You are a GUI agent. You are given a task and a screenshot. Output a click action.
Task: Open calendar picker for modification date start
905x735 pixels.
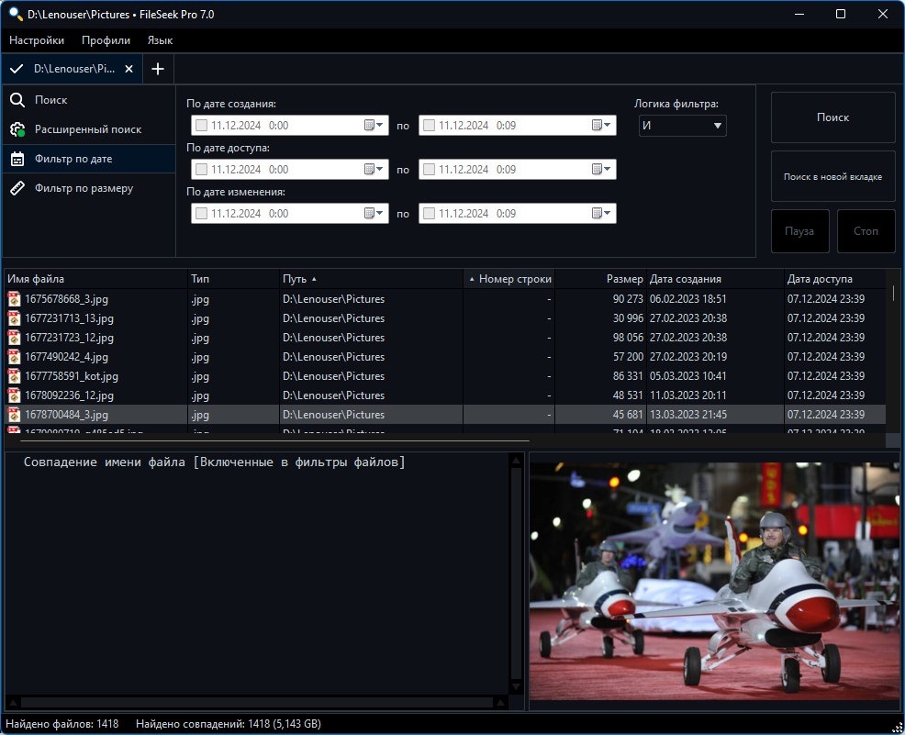pyautogui.click(x=374, y=214)
